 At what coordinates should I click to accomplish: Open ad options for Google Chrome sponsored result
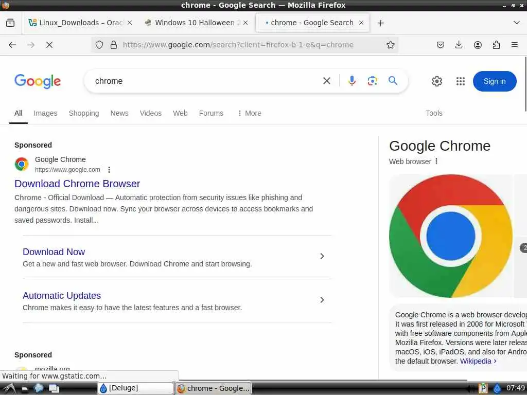click(x=109, y=170)
